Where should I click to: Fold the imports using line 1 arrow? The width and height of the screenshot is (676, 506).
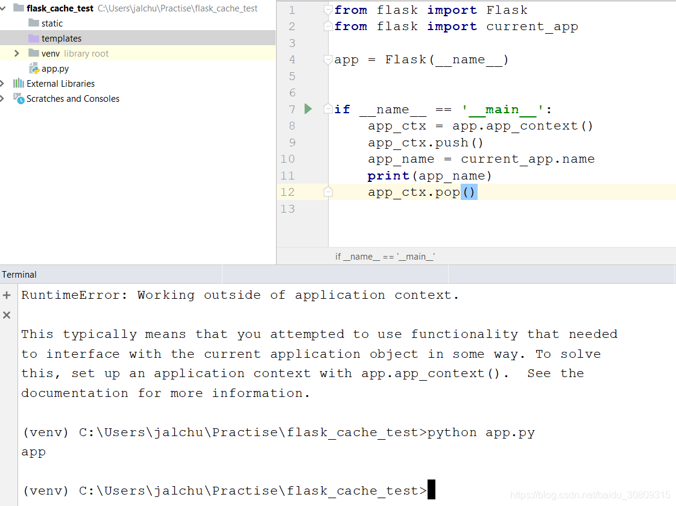[327, 10]
